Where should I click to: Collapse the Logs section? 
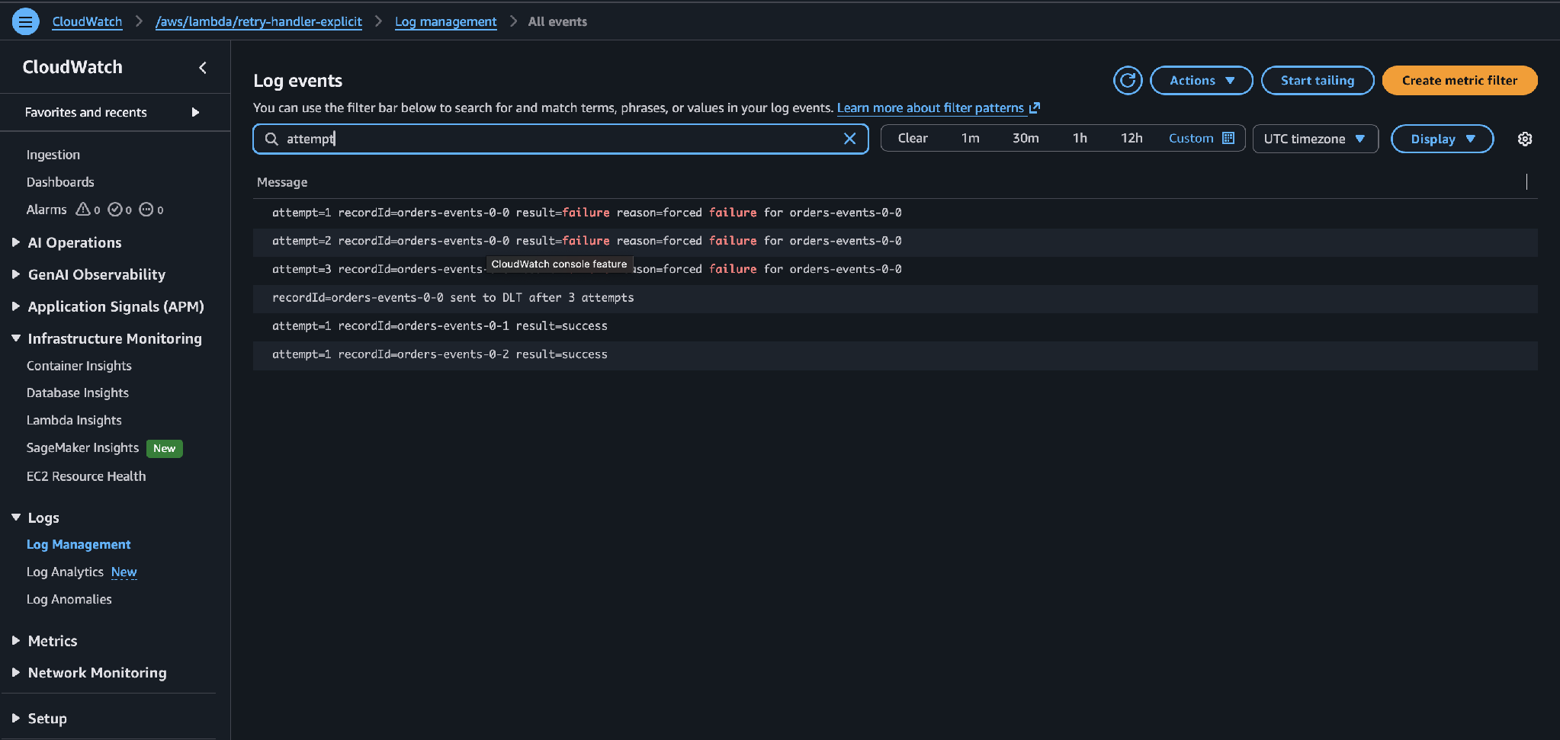(x=16, y=517)
